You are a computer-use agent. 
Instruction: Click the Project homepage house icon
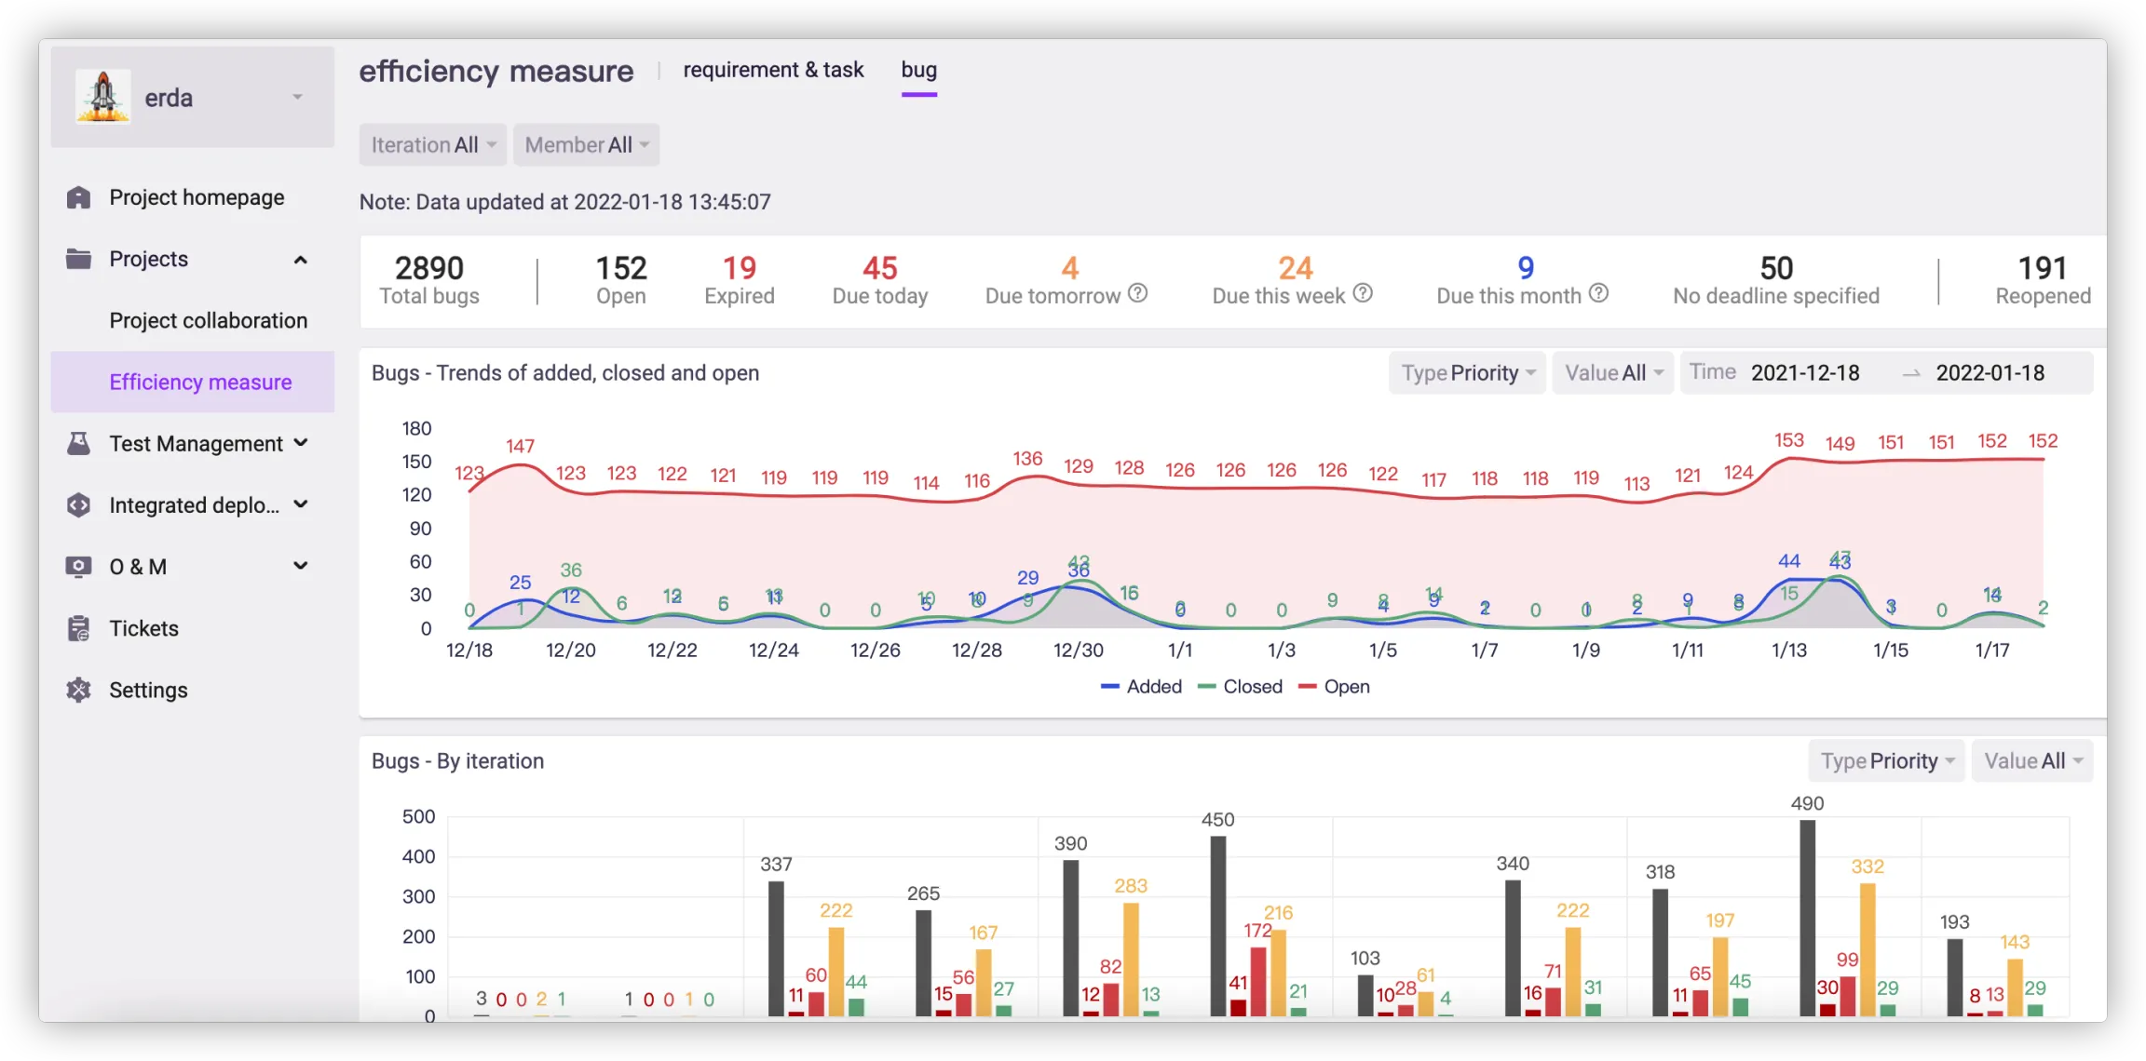pos(79,197)
